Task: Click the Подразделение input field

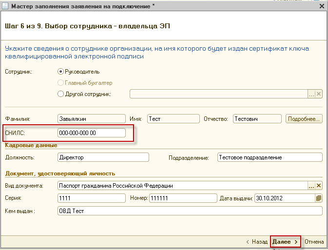Action: point(270,157)
